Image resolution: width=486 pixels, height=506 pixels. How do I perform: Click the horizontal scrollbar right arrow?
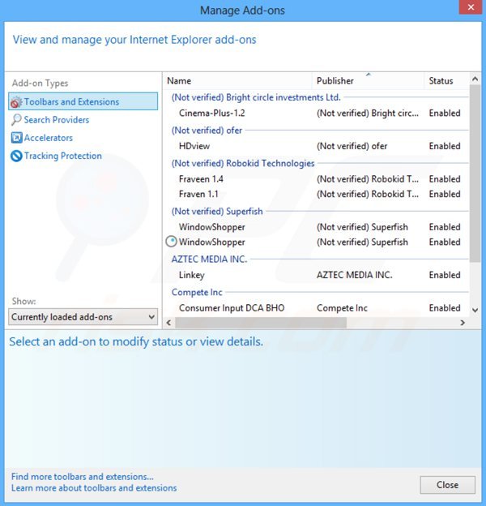(x=463, y=323)
